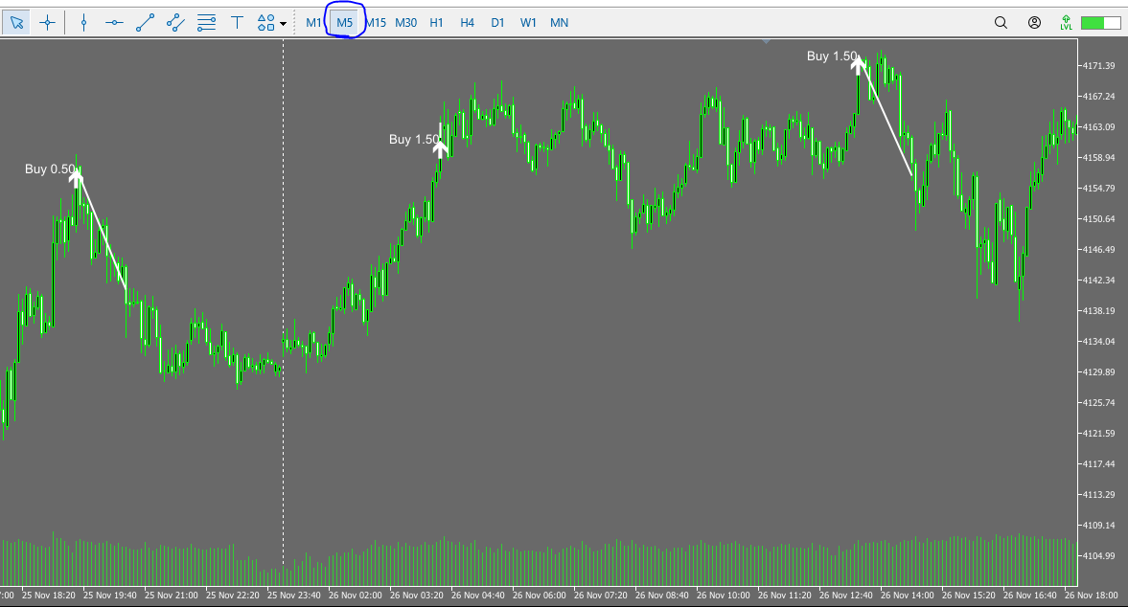Switch to the weekly W1 timeframe
Viewport: 1128px width, 607px height.
pos(528,22)
